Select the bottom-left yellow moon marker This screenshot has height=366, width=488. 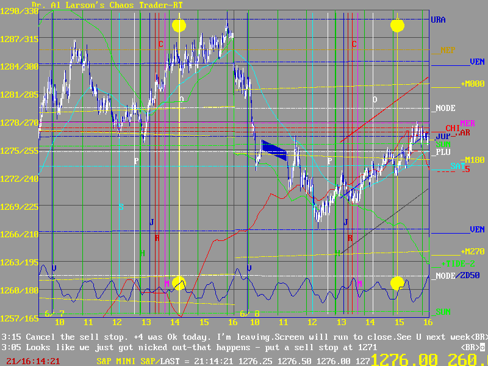(179, 283)
